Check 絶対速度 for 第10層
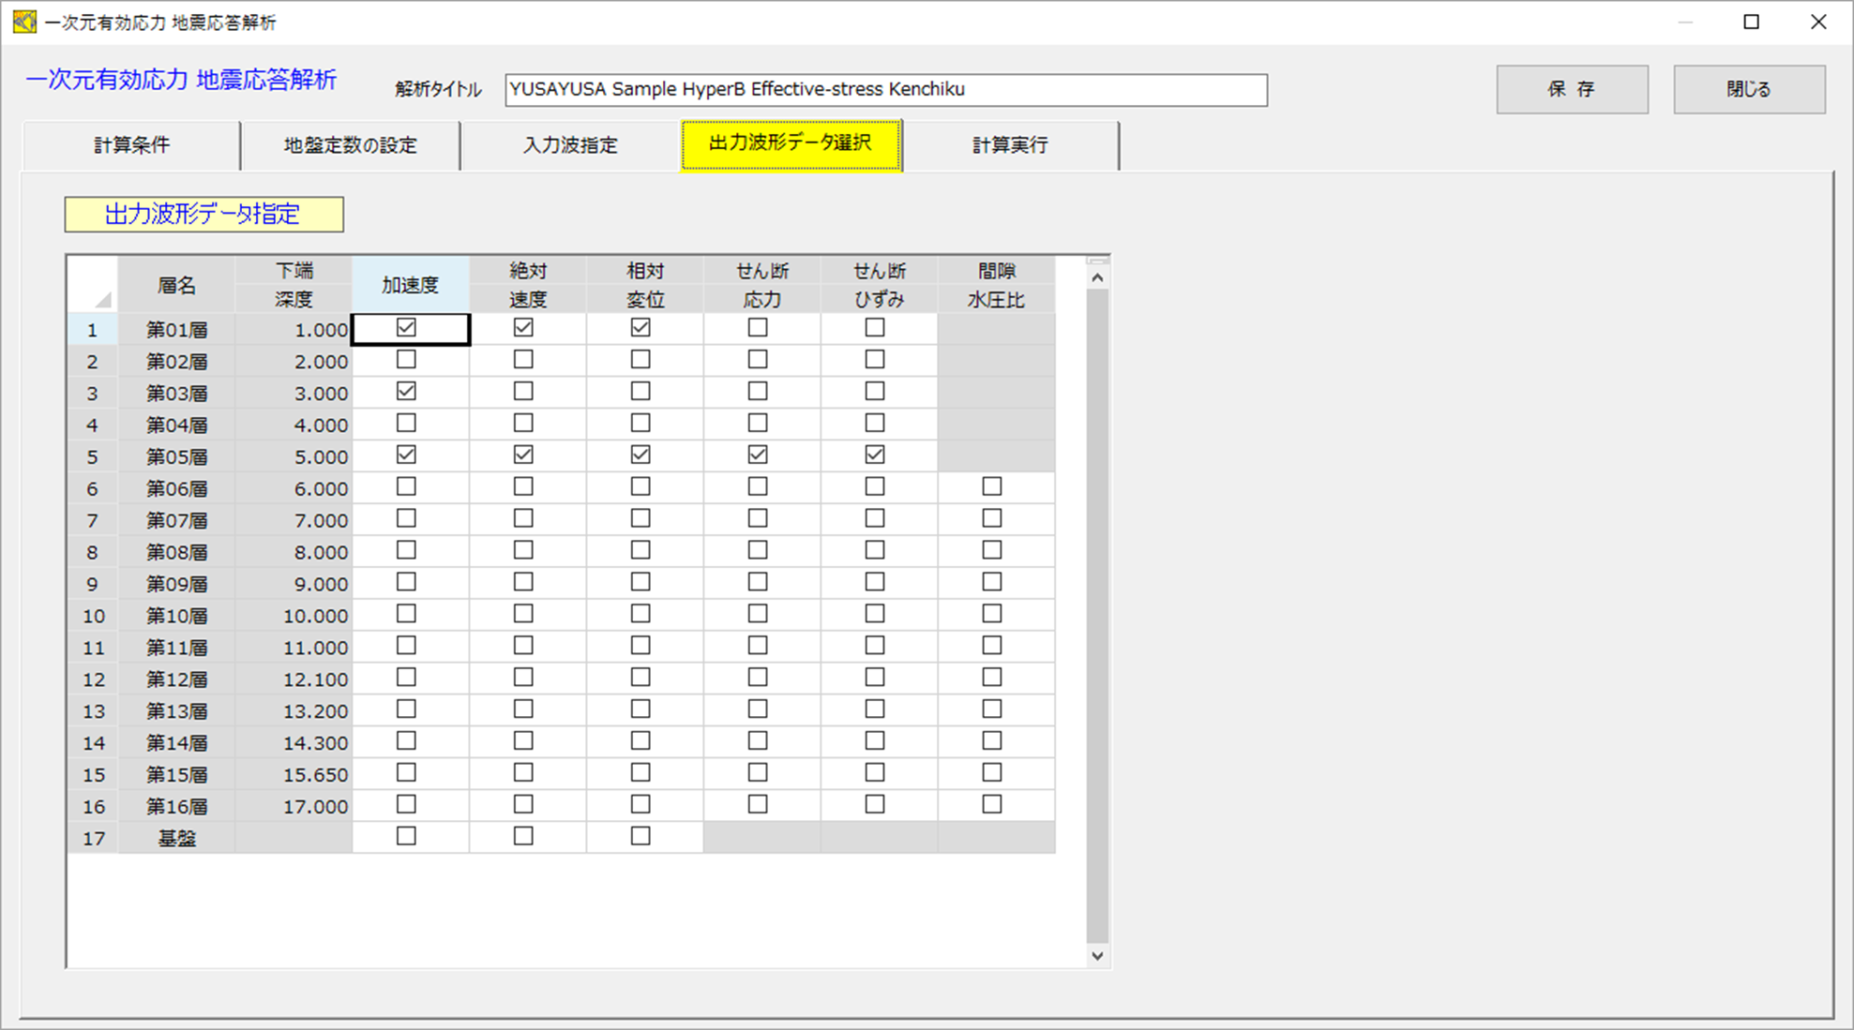Viewport: 1854px width, 1030px height. 523,615
